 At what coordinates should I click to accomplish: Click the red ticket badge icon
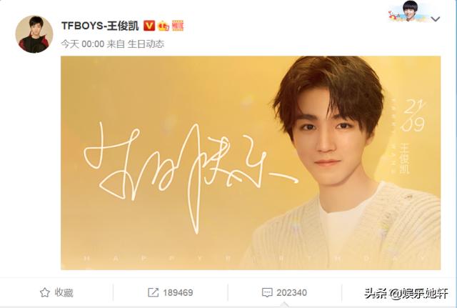[x=178, y=26]
